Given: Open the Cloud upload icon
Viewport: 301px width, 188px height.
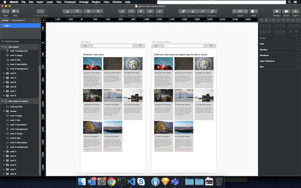Looking at the screenshot, I should [x=286, y=11].
